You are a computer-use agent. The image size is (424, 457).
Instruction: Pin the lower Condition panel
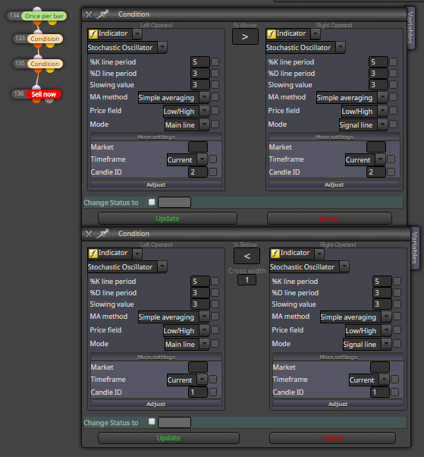pos(102,234)
